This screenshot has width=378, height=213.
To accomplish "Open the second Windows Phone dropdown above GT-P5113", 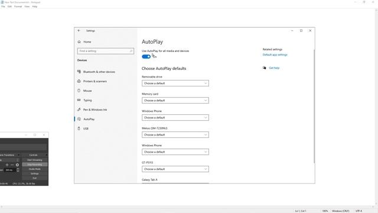I will pos(175,152).
